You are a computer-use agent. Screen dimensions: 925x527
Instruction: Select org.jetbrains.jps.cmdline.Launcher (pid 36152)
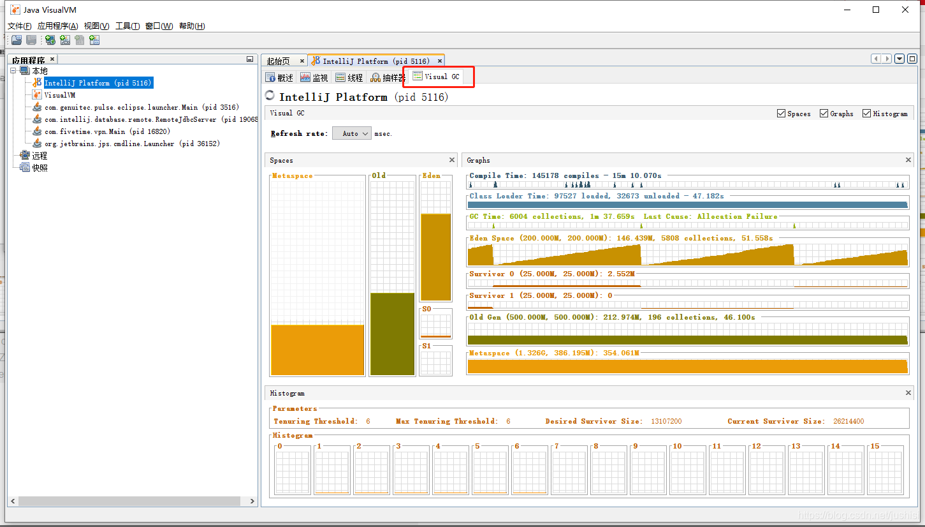pyautogui.click(x=132, y=144)
